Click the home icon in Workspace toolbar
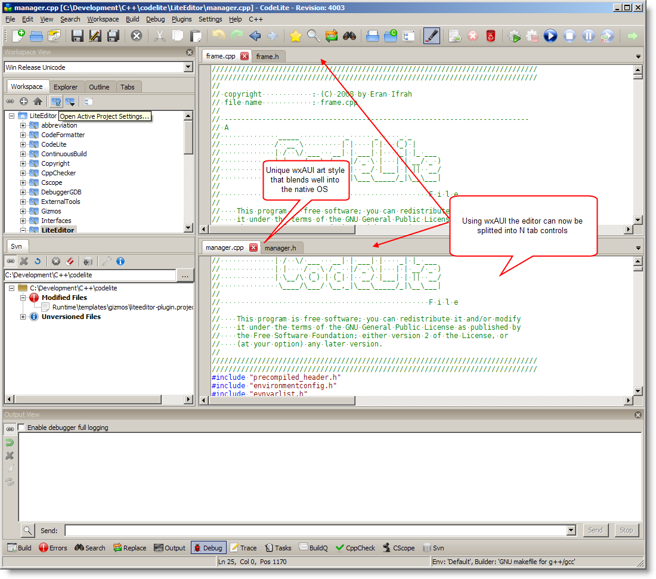The image size is (656, 579). [38, 101]
